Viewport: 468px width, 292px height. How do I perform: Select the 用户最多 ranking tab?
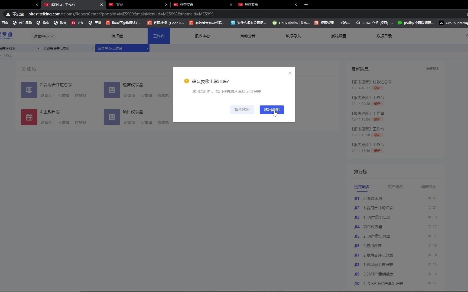click(395, 187)
